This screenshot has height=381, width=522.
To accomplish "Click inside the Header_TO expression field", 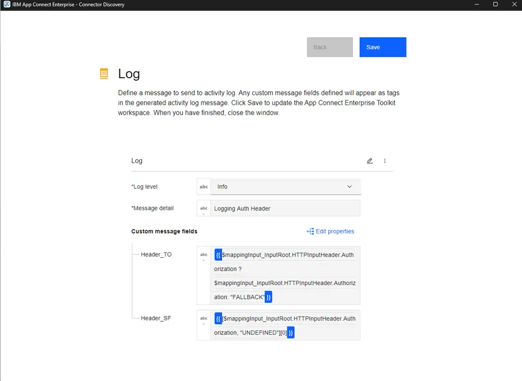I will coord(285,276).
